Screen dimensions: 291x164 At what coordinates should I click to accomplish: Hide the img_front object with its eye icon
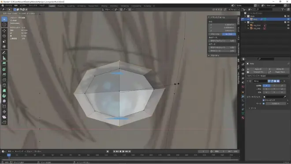click(288, 25)
